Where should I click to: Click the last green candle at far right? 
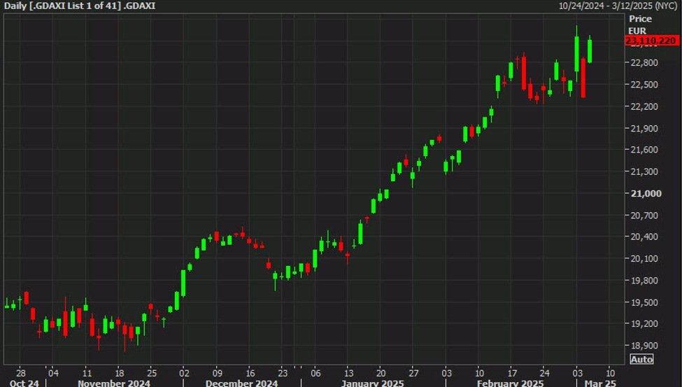pyautogui.click(x=590, y=51)
